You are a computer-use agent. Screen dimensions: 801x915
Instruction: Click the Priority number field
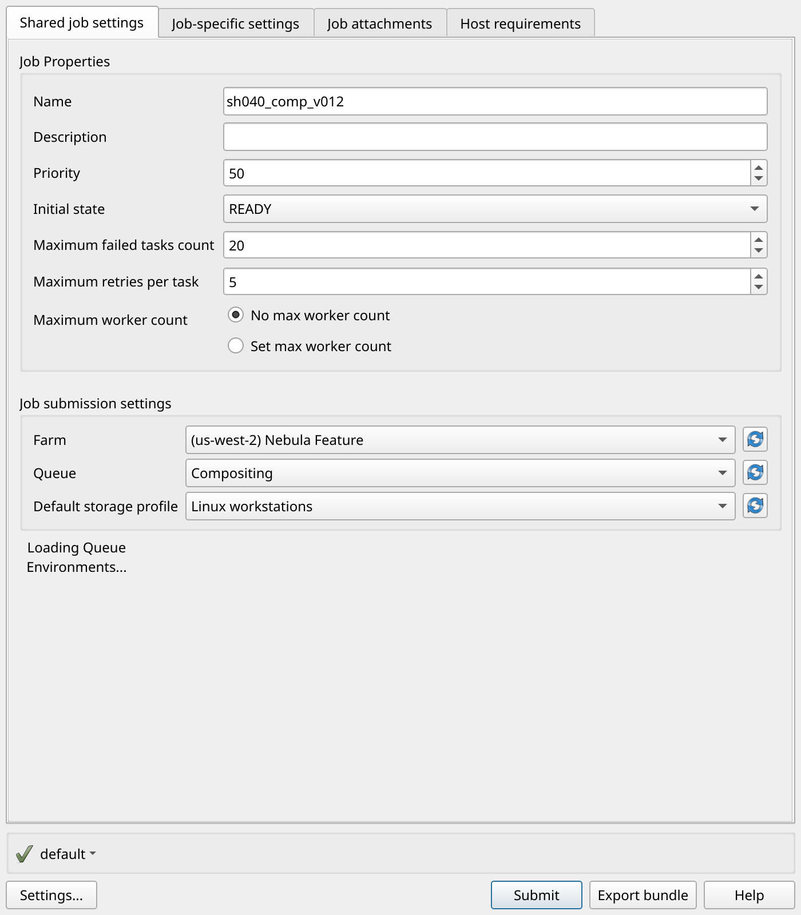(487, 173)
